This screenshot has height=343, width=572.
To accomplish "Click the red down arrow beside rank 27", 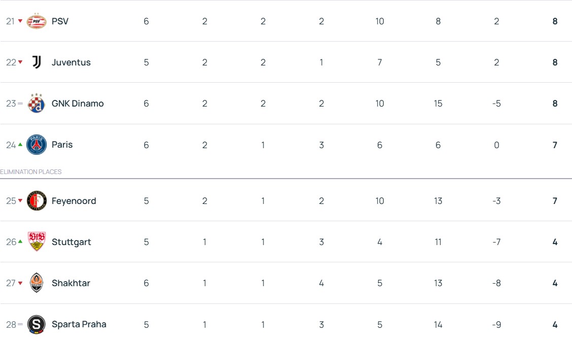I will tap(20, 283).
